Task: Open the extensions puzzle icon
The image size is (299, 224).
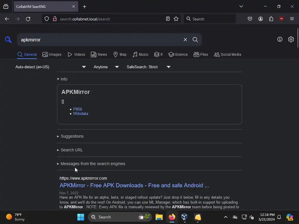Action: pyautogui.click(x=271, y=19)
